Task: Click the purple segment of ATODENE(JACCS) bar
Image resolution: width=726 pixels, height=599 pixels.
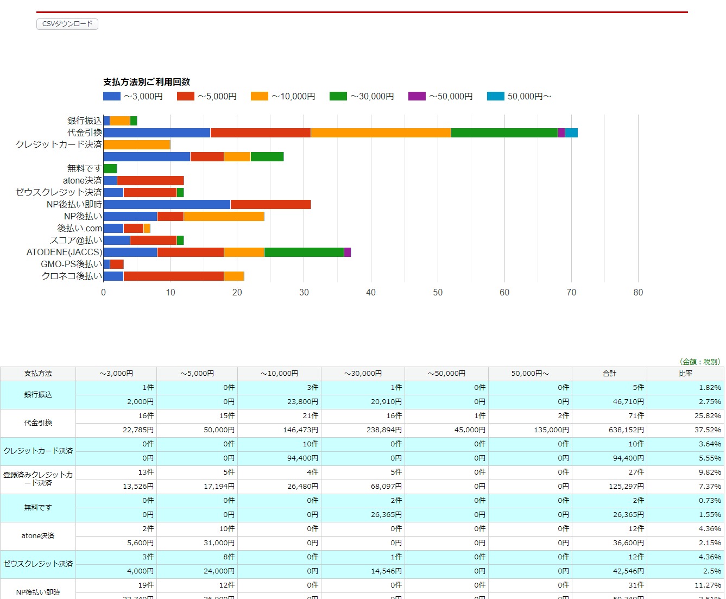Action: pyautogui.click(x=348, y=252)
